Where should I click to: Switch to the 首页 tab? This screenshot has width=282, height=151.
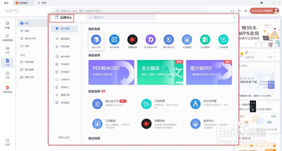pyautogui.click(x=6, y=3)
